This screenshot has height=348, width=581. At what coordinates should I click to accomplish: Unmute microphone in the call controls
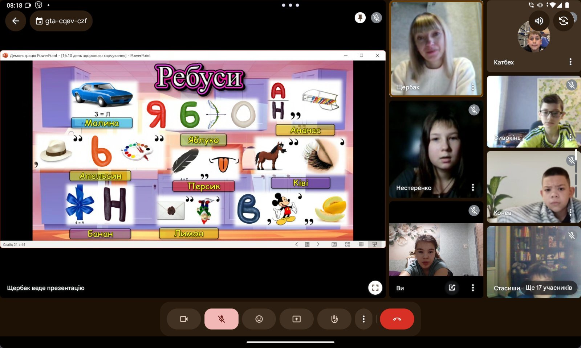coord(221,319)
